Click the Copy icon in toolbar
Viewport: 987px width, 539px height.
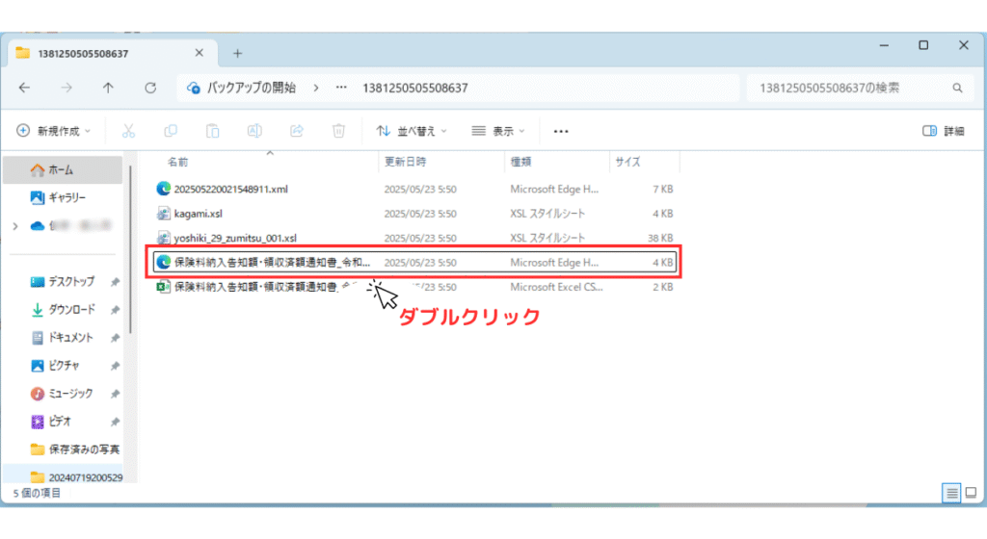pyautogui.click(x=171, y=131)
